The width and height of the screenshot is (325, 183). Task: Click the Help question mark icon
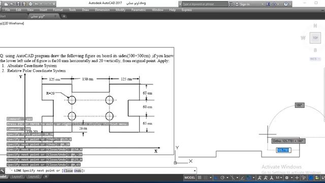[x=285, y=4]
